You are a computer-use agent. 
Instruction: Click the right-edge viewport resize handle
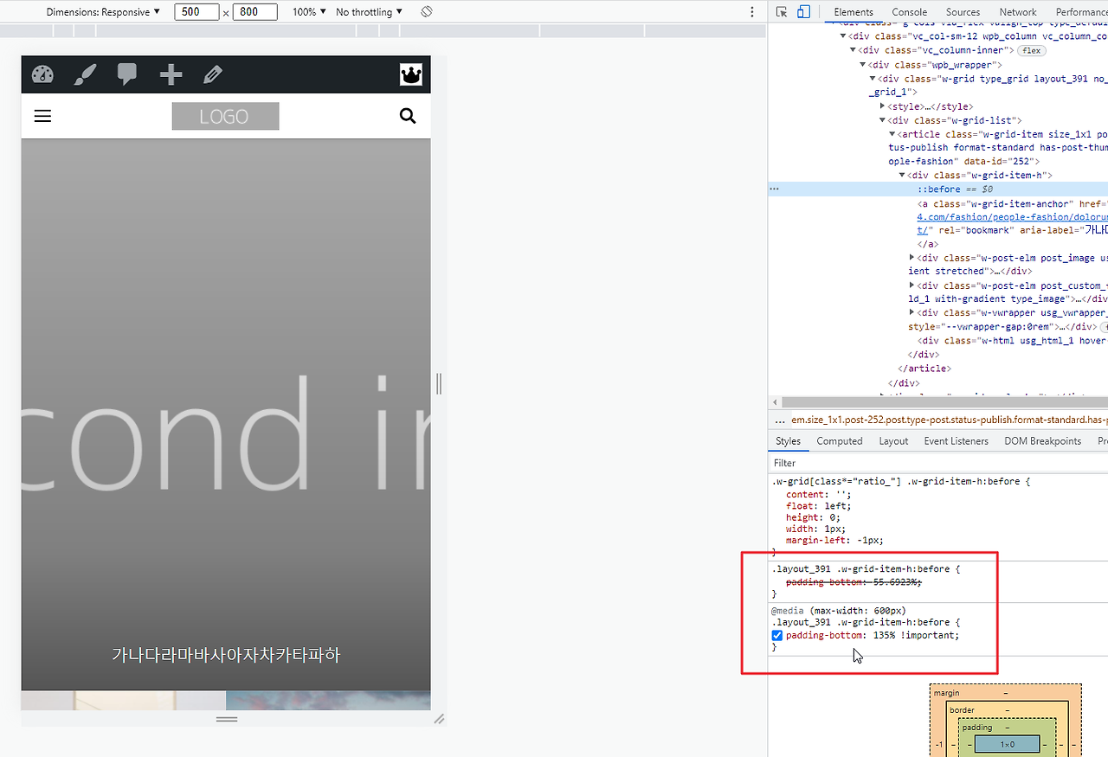pos(439,383)
